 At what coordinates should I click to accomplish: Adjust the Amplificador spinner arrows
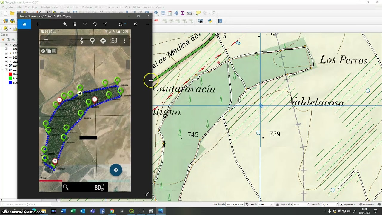pos(308,205)
